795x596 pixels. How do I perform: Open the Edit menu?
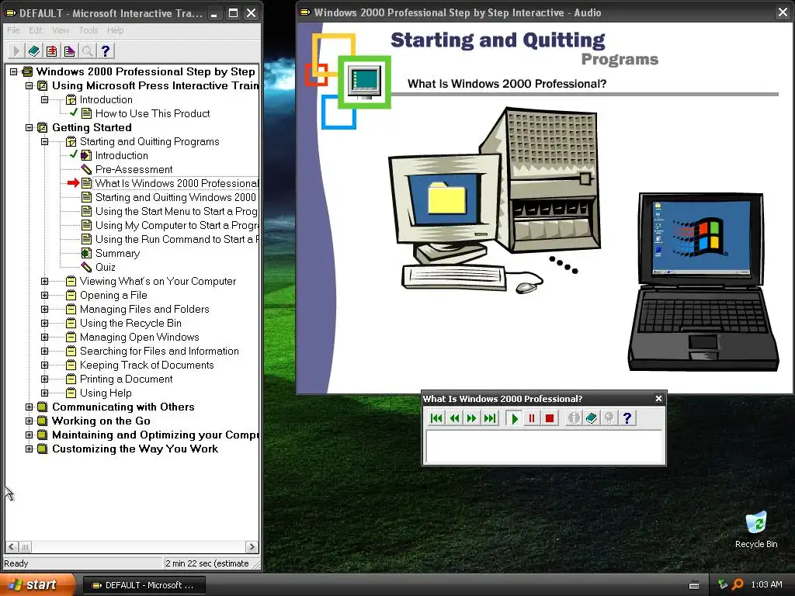tap(36, 30)
